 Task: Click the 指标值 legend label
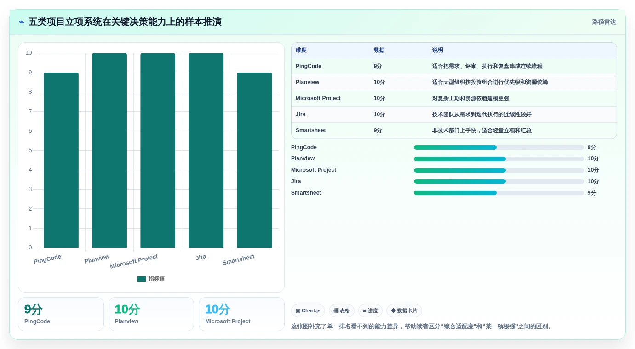coord(156,279)
